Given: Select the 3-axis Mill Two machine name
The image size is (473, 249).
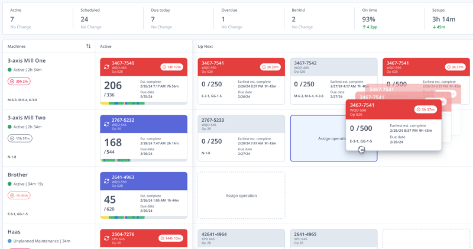Looking at the screenshot, I should point(27,118).
